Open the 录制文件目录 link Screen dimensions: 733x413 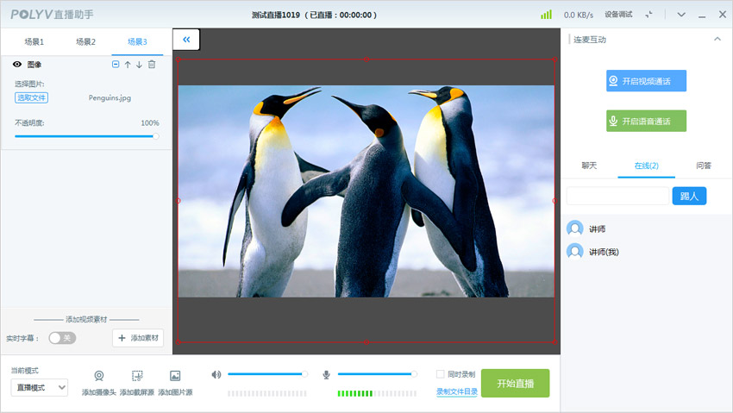coord(457,391)
